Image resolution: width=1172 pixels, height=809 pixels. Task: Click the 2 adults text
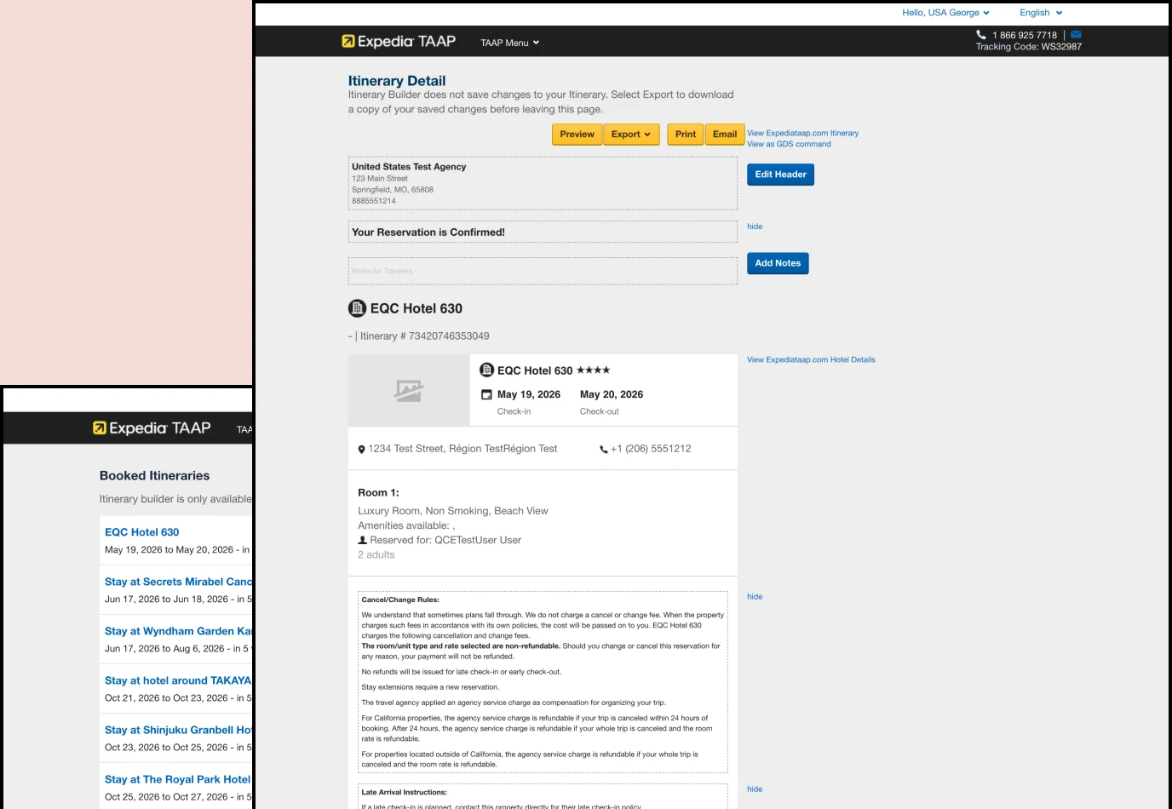tap(376, 554)
